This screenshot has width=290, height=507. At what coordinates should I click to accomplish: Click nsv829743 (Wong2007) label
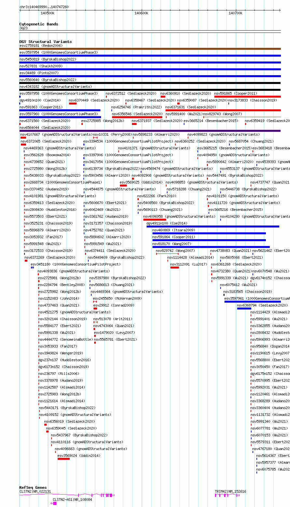tap(223, 114)
